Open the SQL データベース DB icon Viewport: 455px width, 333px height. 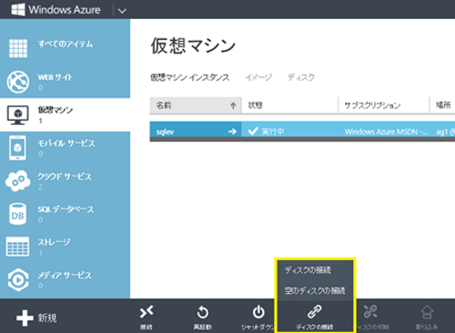coord(17,214)
